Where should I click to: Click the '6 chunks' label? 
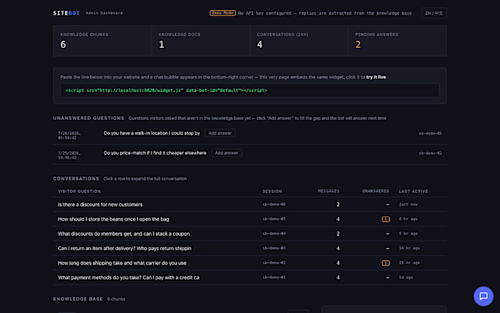(116, 299)
